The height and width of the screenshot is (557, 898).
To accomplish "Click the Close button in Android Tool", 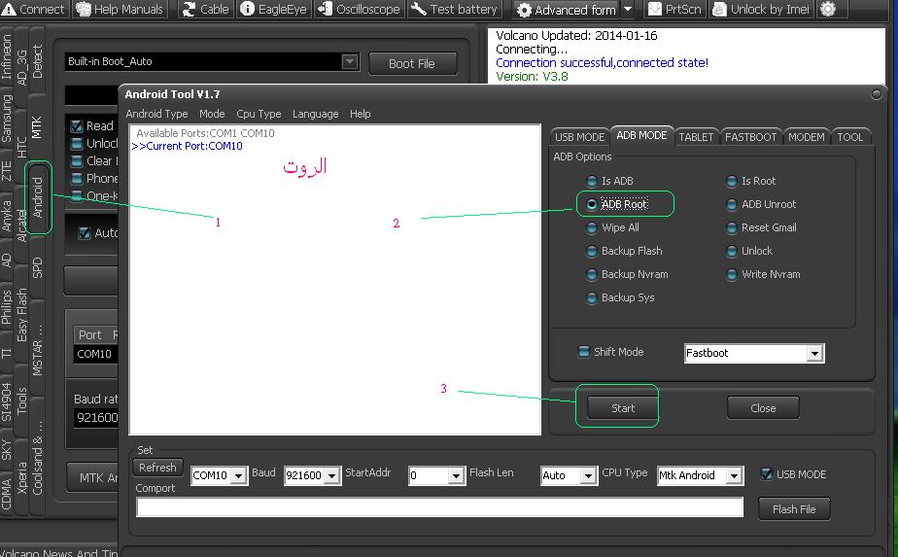I will (764, 408).
